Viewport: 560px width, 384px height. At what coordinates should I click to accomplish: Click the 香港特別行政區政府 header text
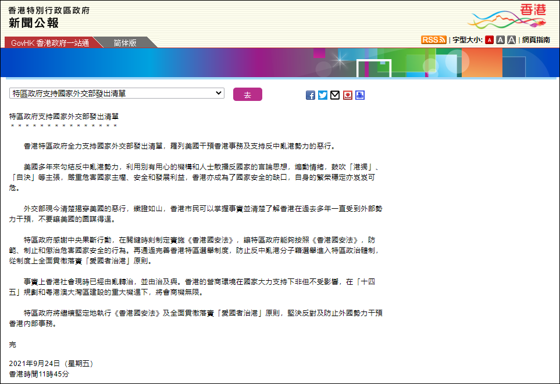(49, 10)
